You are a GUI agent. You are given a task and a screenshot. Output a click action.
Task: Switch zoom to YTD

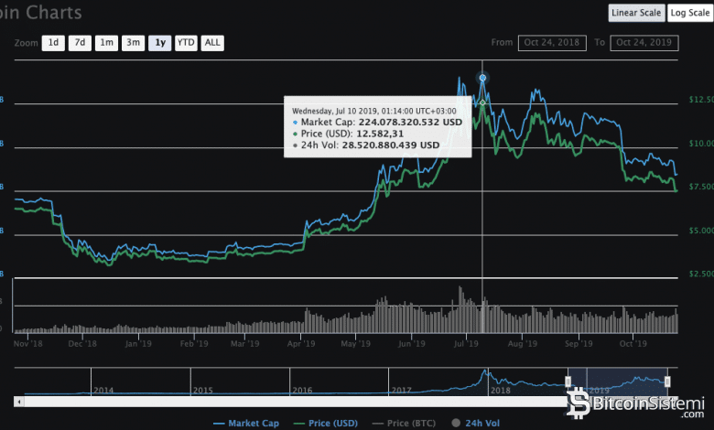(186, 43)
